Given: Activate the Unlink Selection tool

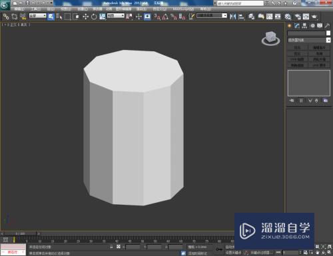Looking at the screenshot, I should click(x=15, y=17).
